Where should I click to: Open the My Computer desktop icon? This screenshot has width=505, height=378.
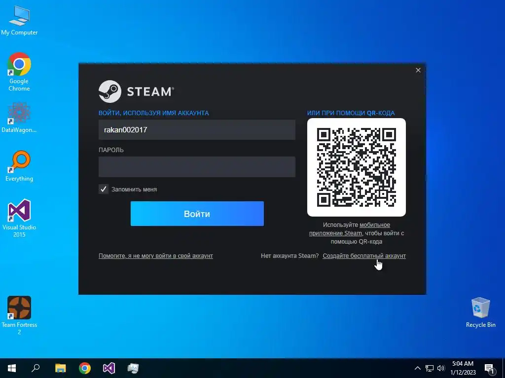[19, 21]
